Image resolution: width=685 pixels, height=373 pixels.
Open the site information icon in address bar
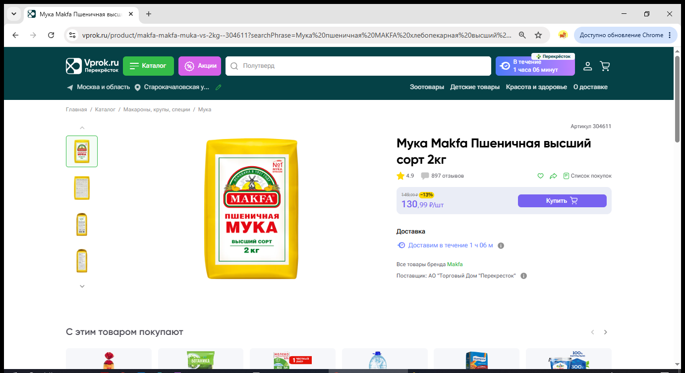coord(72,35)
